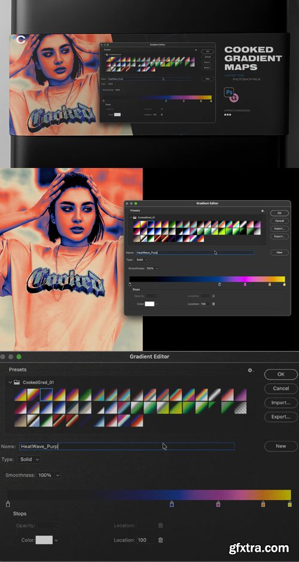
Task: Click Cancel in the middle Gradient Editor
Action: click(279, 221)
